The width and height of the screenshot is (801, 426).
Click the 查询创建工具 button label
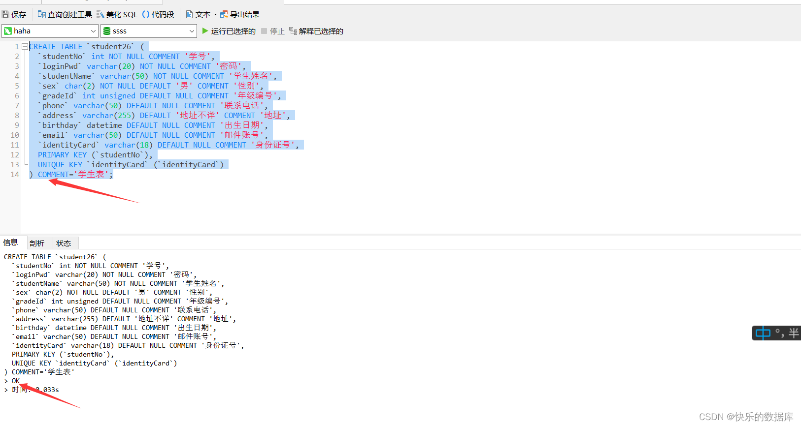[x=70, y=15]
